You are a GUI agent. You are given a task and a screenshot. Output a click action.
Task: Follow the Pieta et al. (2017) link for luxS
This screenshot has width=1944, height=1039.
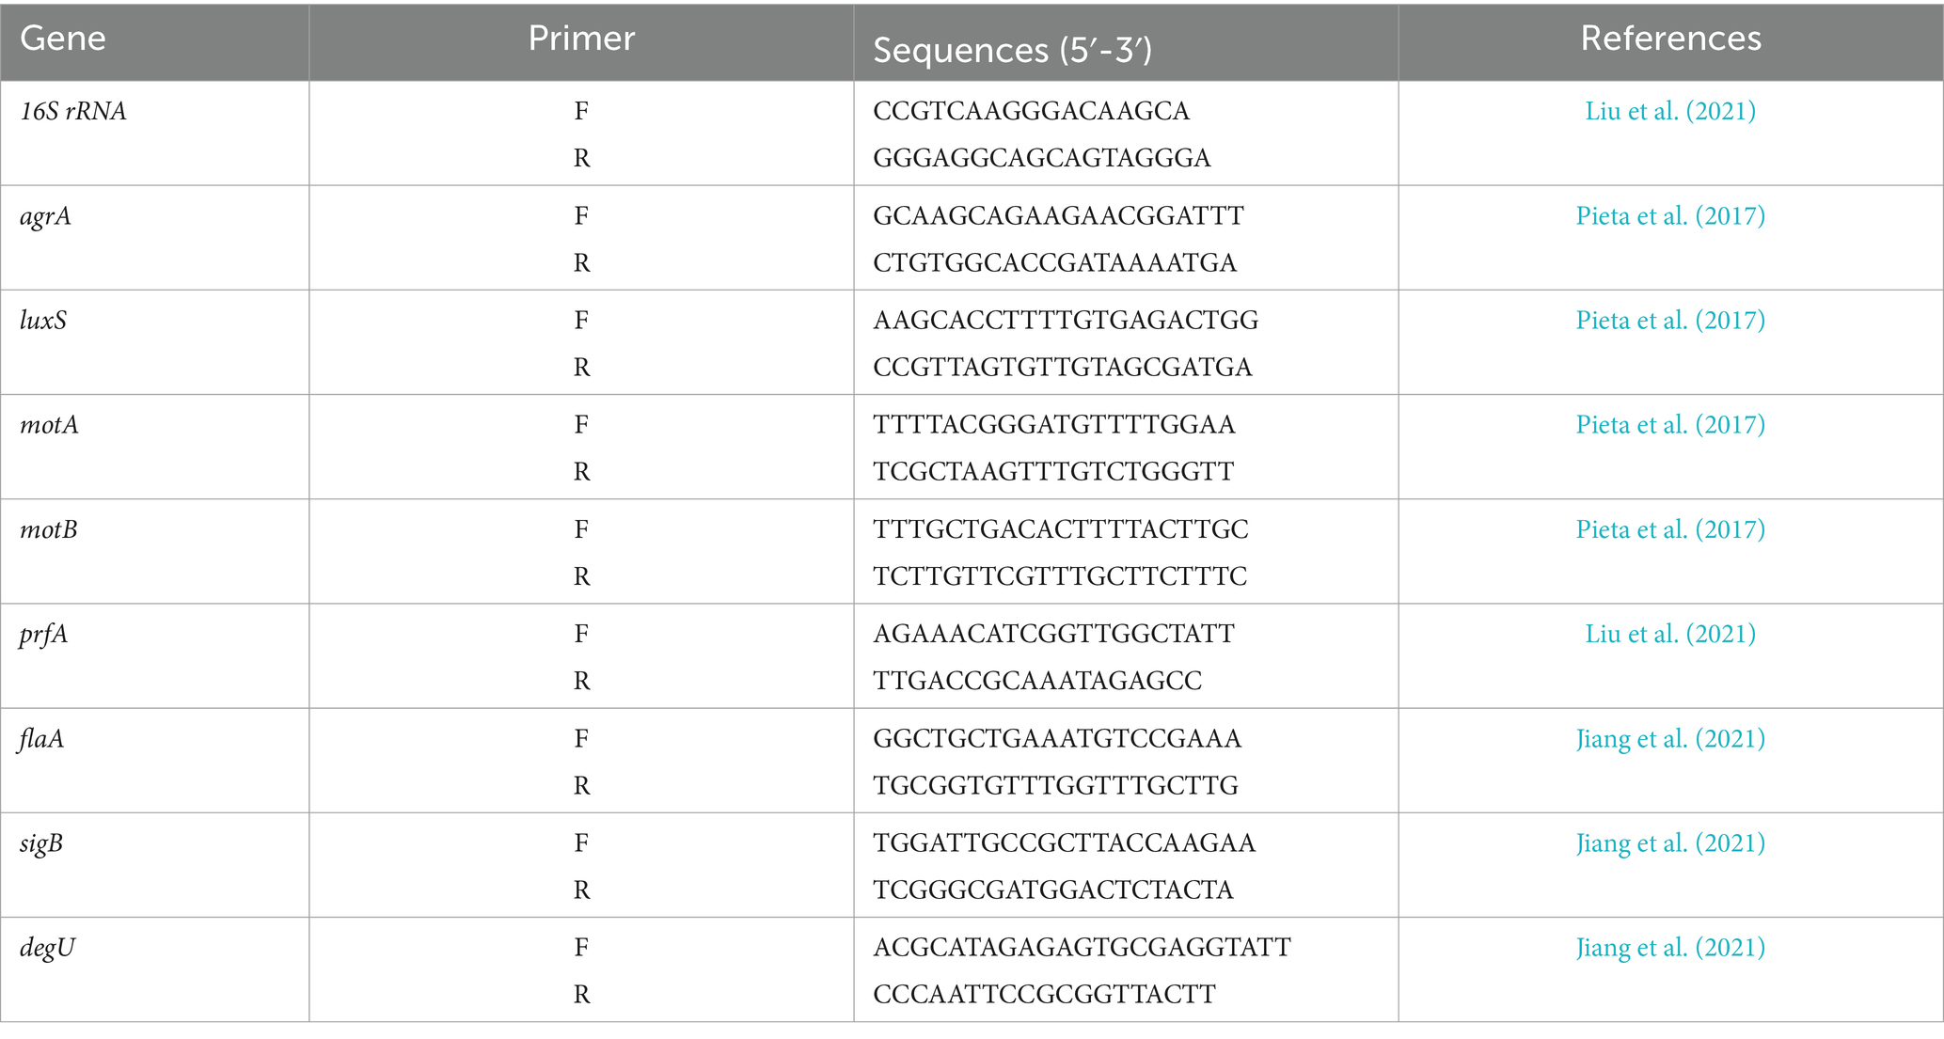point(1670,321)
